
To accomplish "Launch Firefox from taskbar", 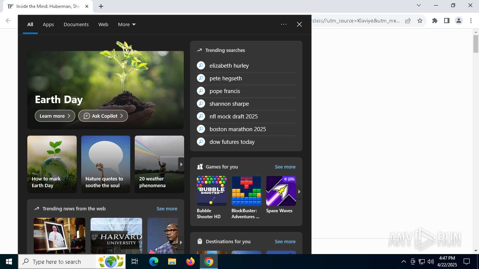I will click(190, 262).
